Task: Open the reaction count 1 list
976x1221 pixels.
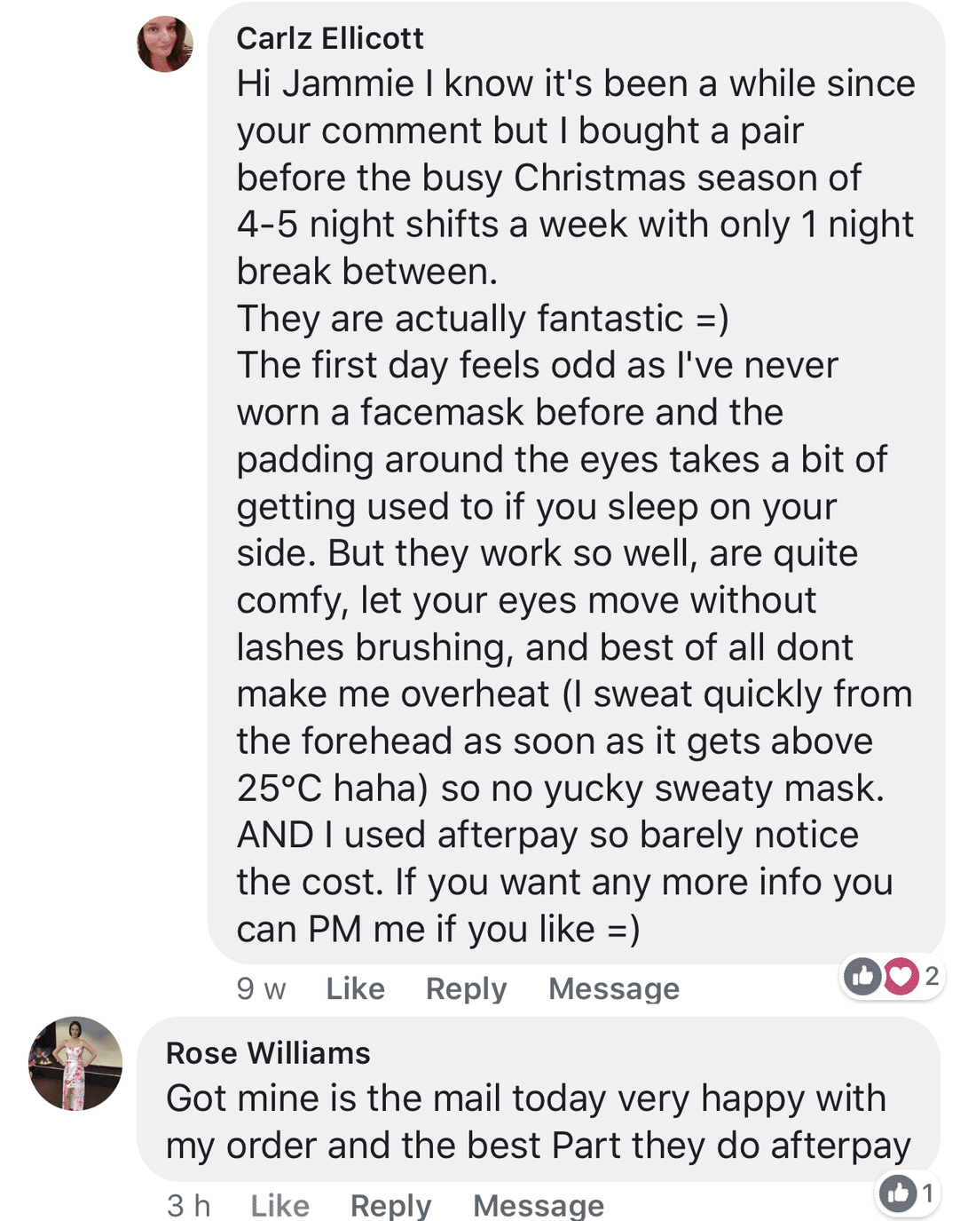Action: [x=927, y=1193]
